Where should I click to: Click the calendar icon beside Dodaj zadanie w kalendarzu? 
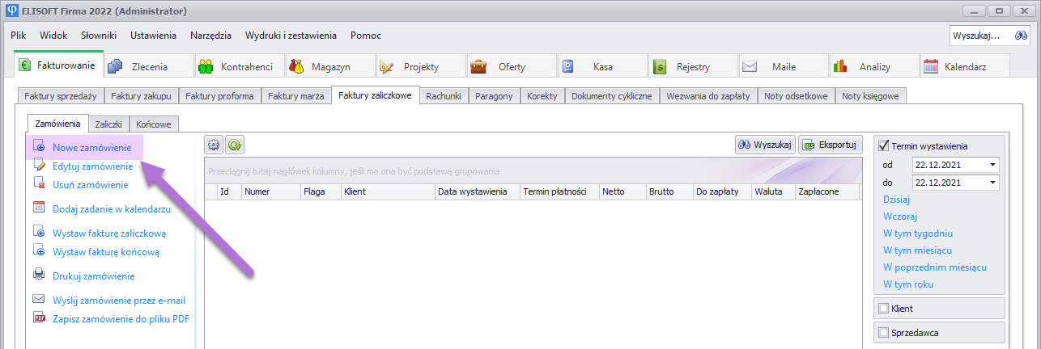(40, 208)
